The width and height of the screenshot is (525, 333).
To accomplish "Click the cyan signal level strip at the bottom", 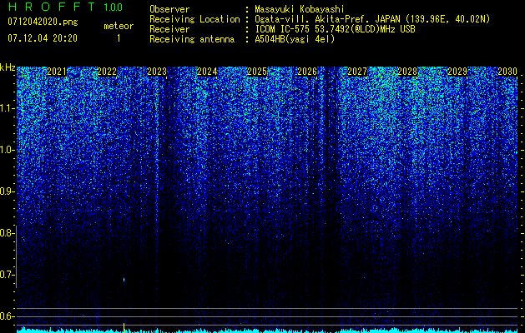I will pyautogui.click(x=267, y=331).
